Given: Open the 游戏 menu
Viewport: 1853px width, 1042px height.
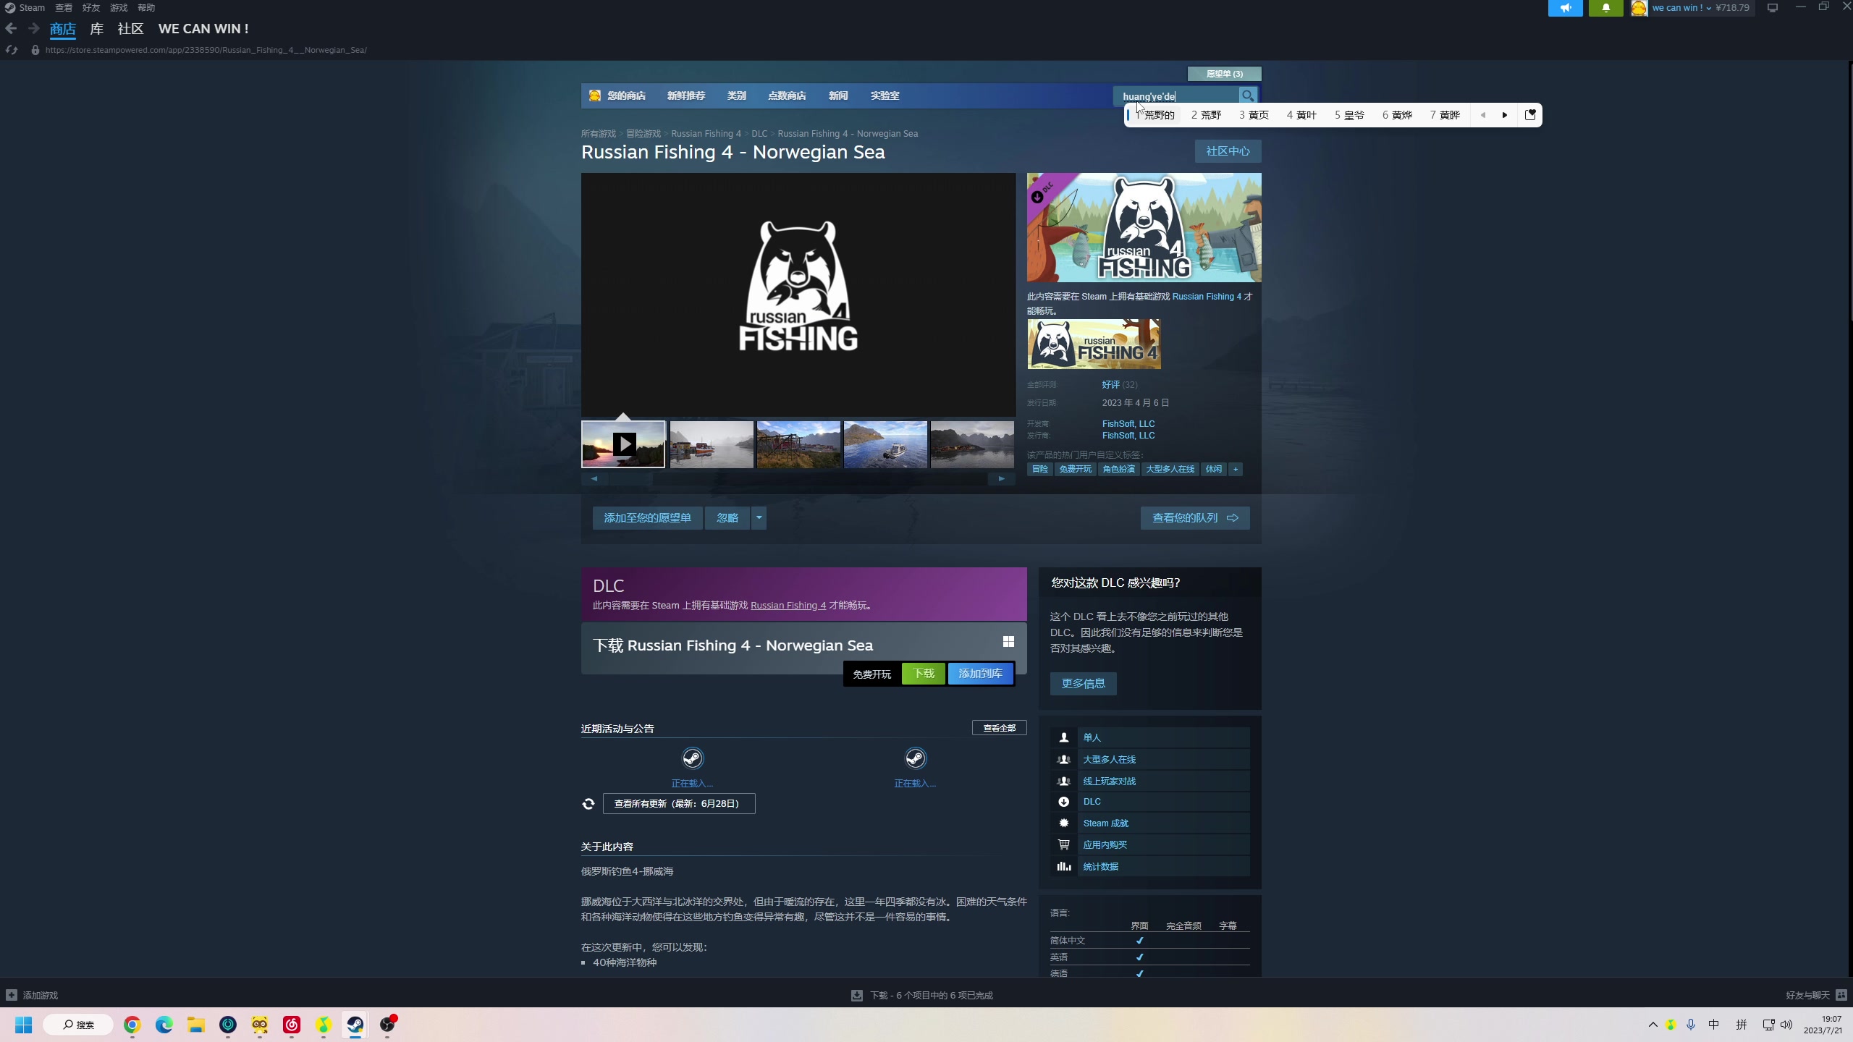Looking at the screenshot, I should [x=119, y=8].
